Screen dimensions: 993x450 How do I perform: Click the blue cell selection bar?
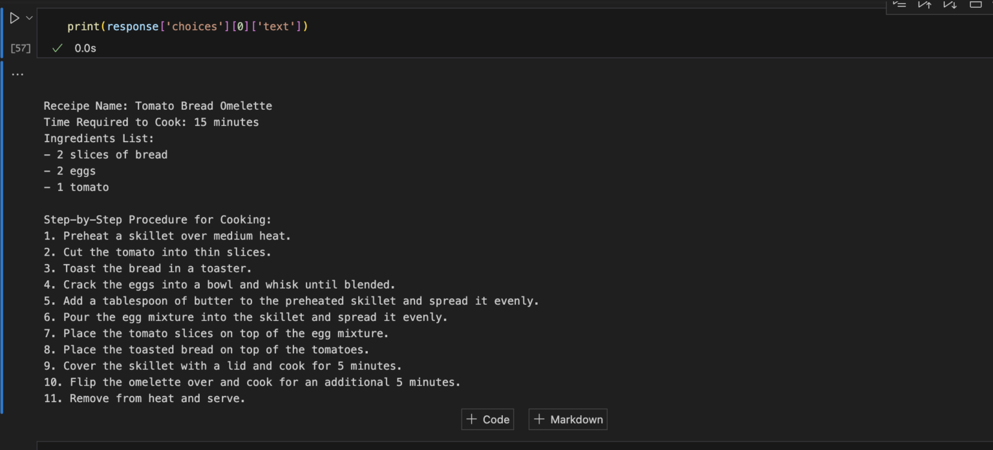coord(1,29)
